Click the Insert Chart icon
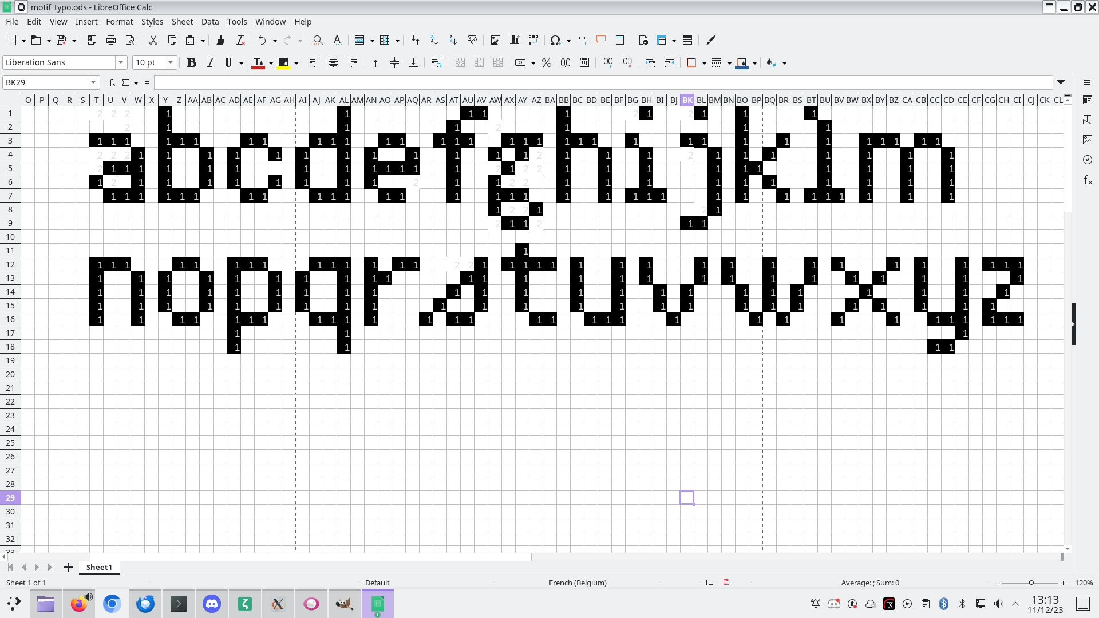 [x=515, y=40]
